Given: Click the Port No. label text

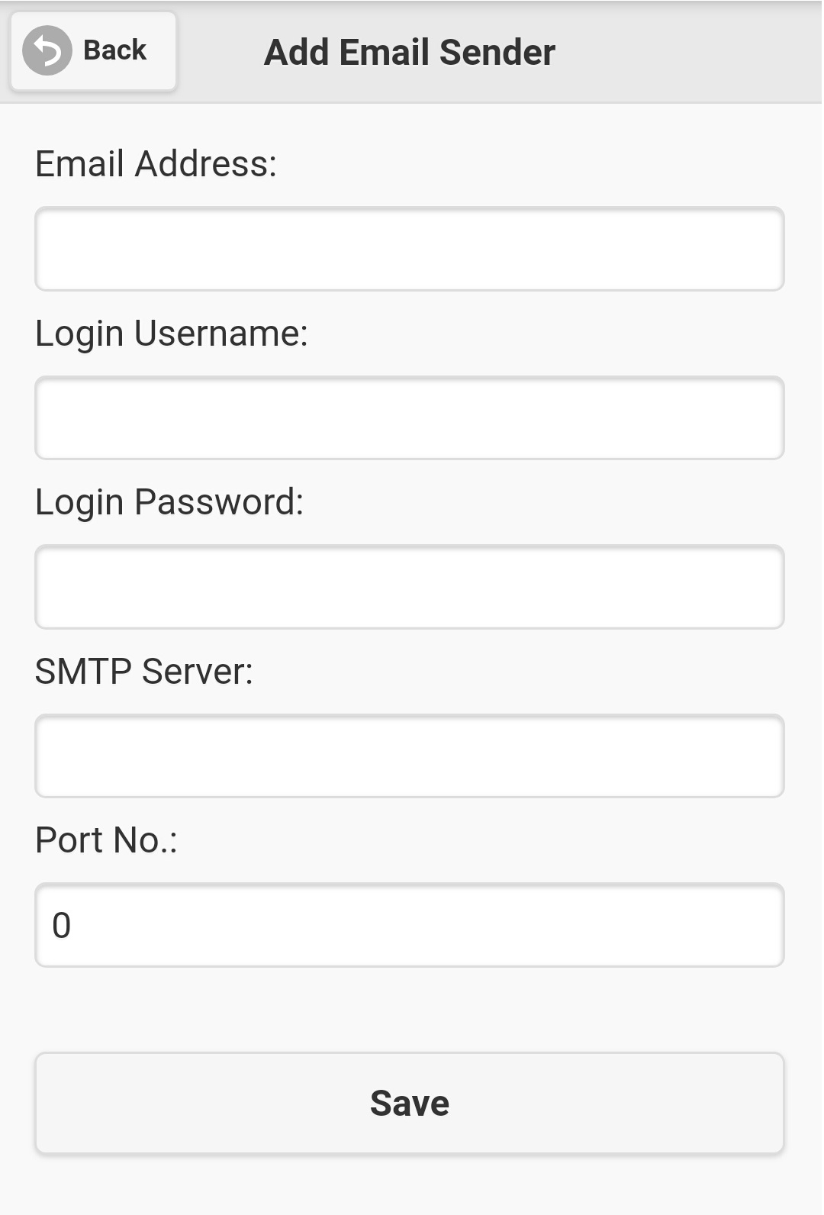Looking at the screenshot, I should (x=106, y=840).
